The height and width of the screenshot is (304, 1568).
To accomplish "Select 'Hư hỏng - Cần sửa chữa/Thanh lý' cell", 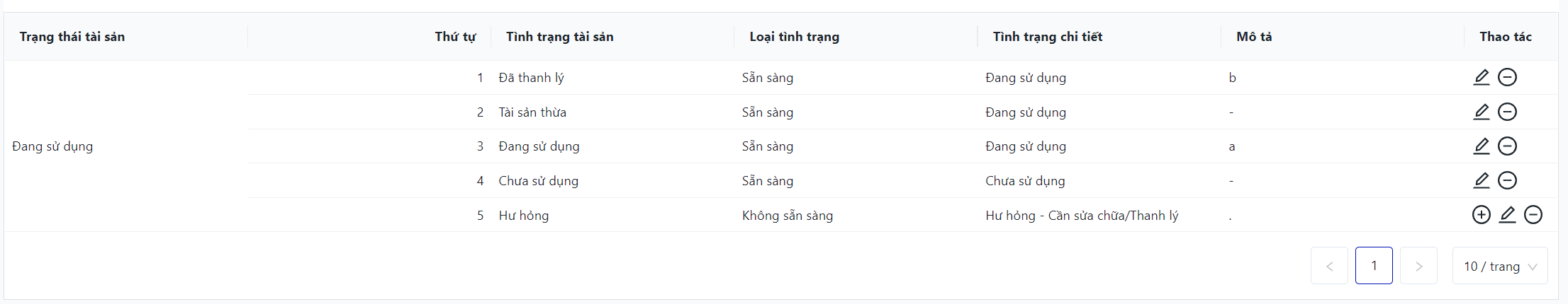I will click(1082, 216).
